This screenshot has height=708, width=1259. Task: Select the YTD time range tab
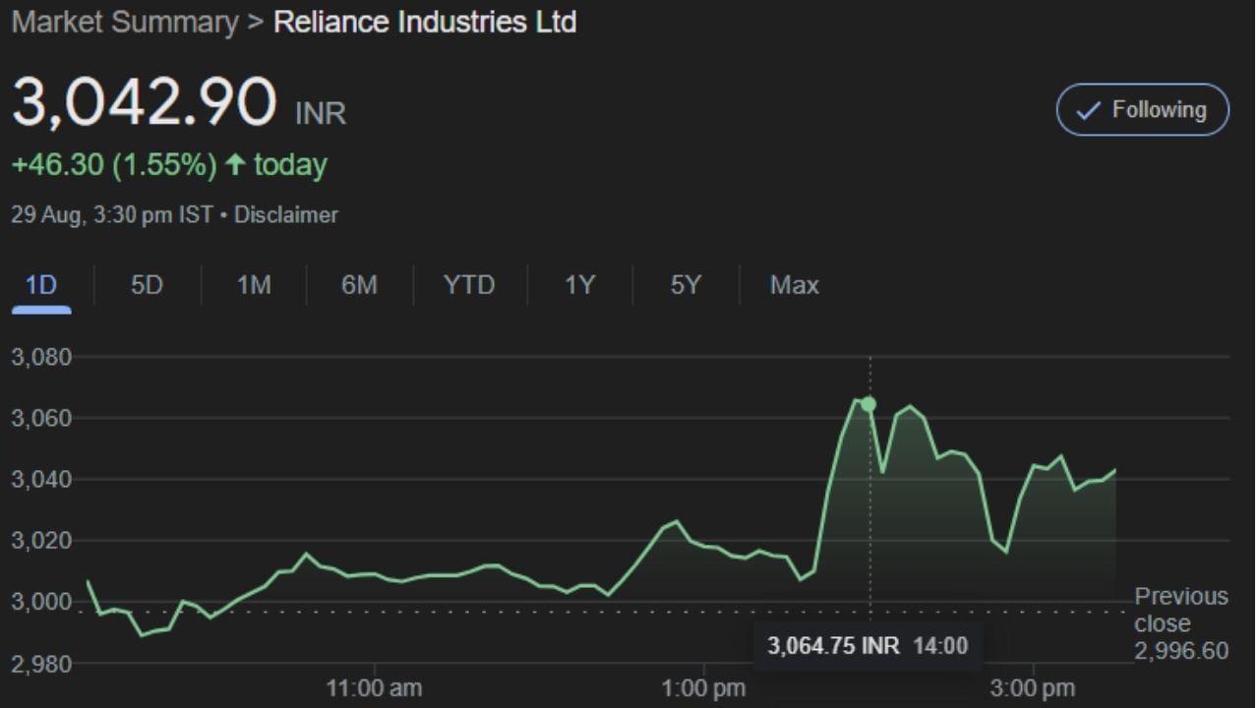tap(469, 285)
